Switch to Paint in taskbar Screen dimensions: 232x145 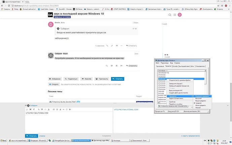click(140, 140)
